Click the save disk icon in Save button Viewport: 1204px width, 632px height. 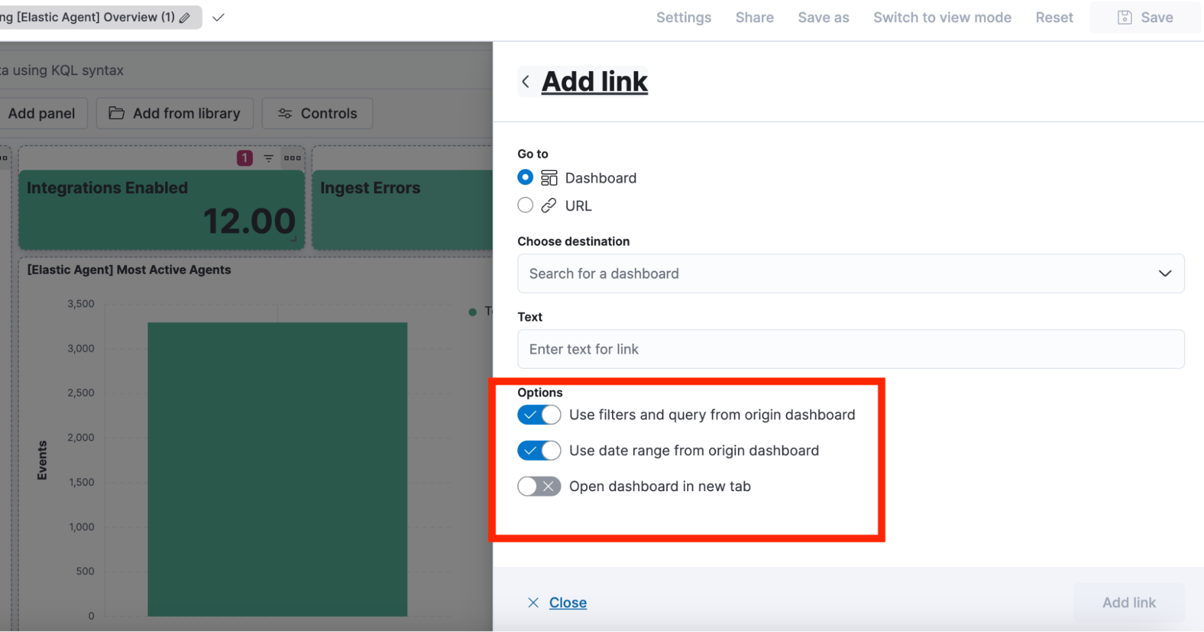tap(1124, 17)
